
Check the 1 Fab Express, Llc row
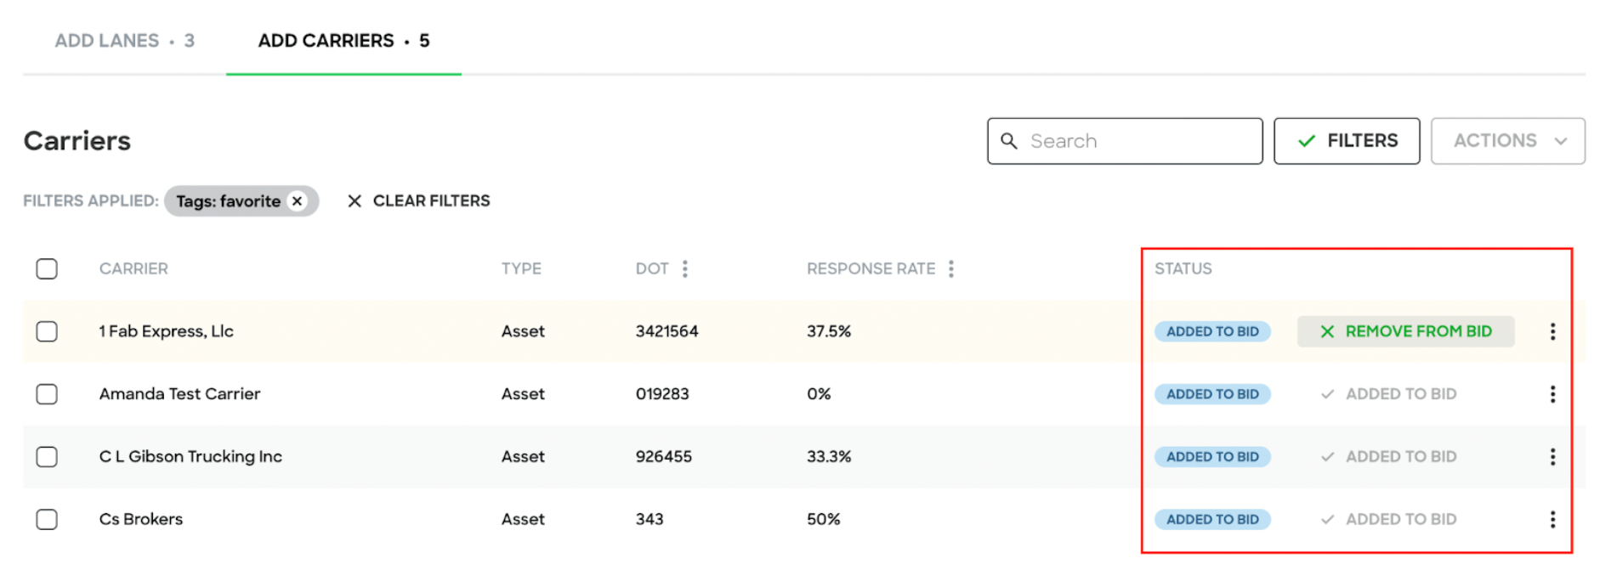pos(47,331)
